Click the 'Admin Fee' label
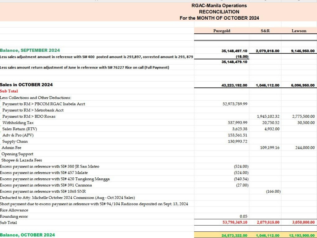The height and width of the screenshot is (238, 317). (x=11, y=148)
